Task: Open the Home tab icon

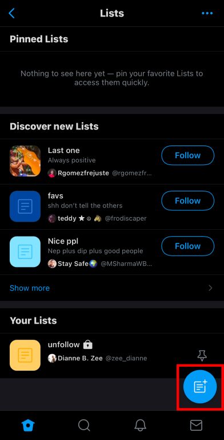Action: (x=28, y=426)
